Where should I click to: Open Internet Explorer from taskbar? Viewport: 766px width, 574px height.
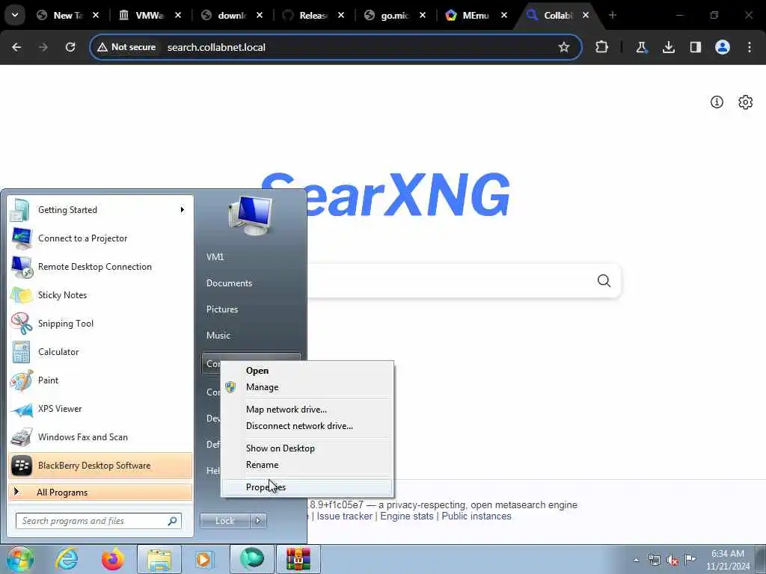pyautogui.click(x=67, y=559)
